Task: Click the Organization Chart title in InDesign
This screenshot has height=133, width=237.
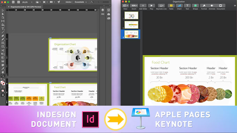Action: (x=65, y=44)
